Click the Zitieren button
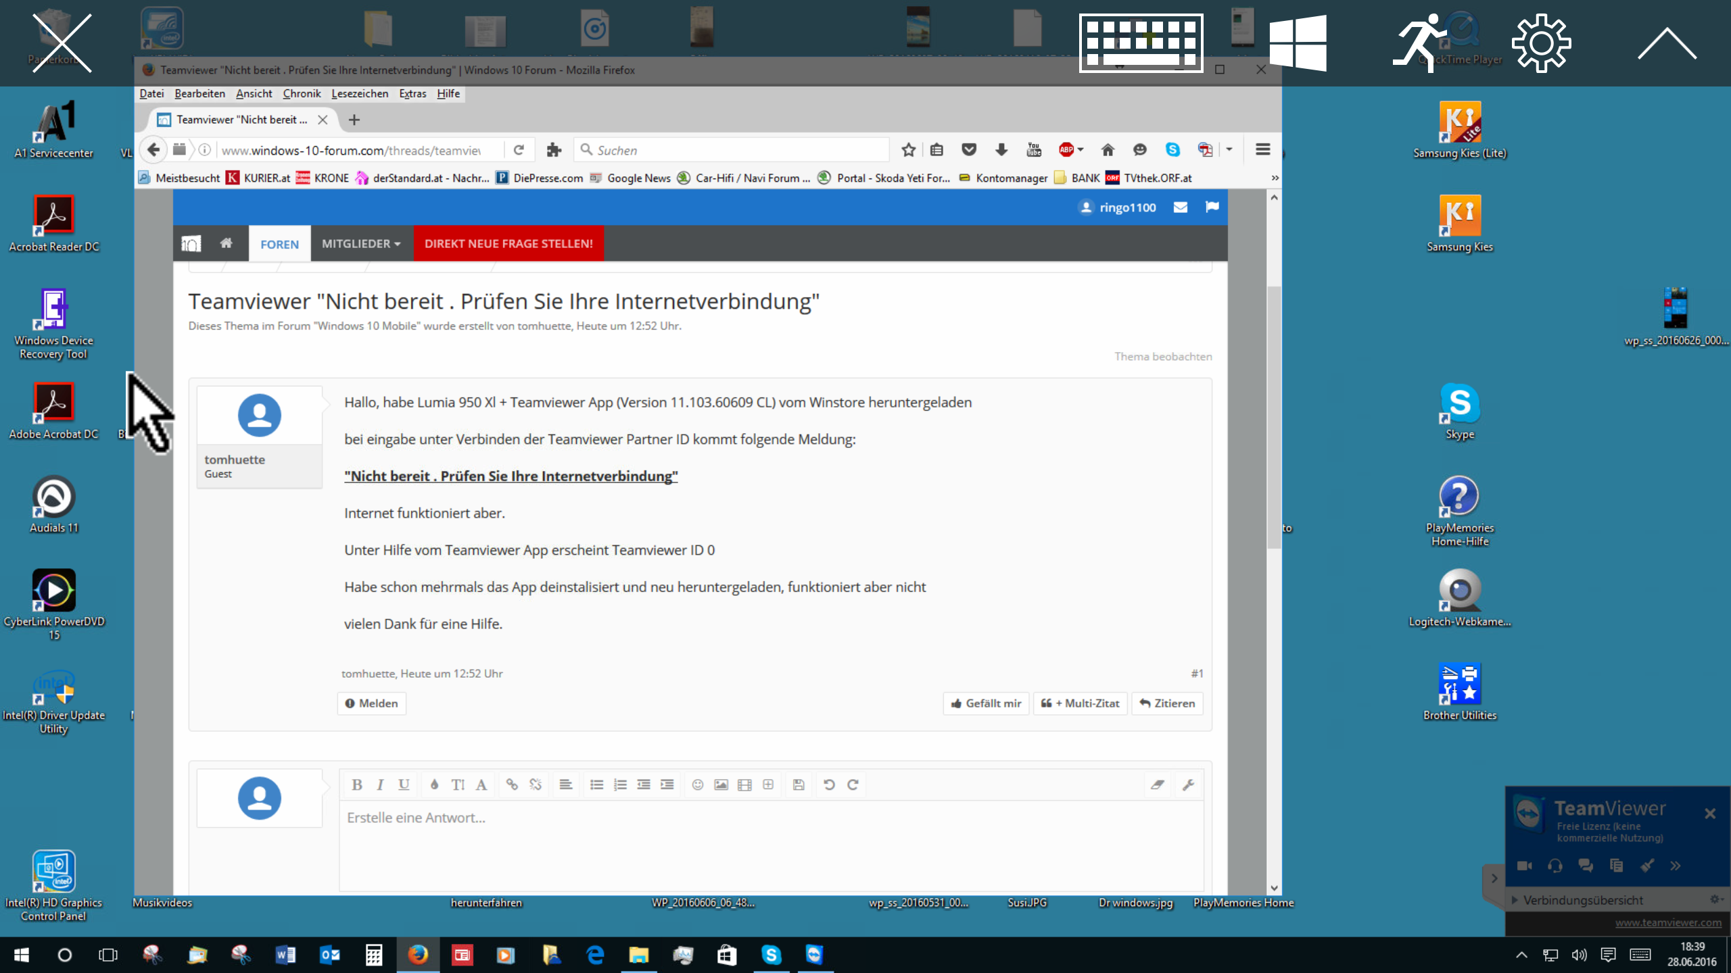The image size is (1731, 973). click(x=1167, y=703)
